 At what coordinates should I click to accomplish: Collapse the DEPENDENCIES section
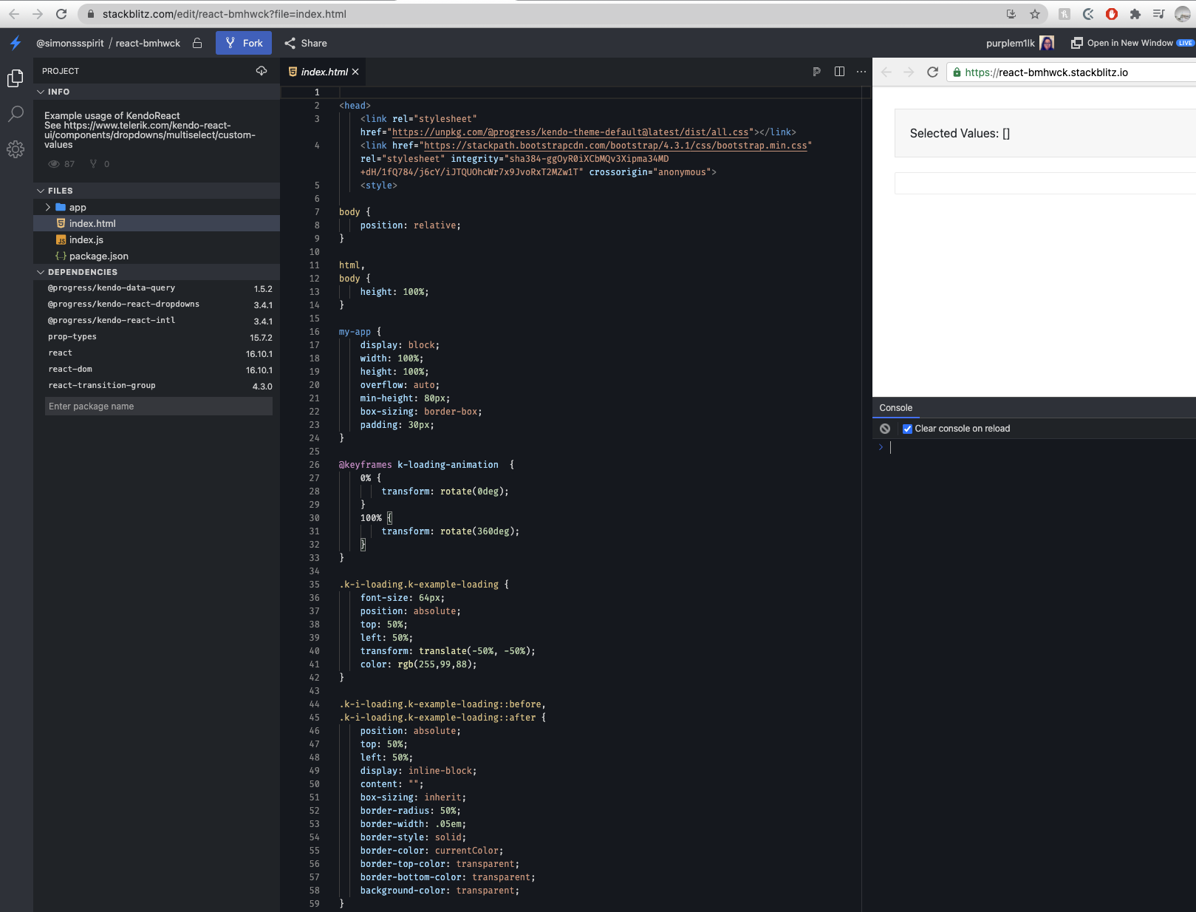(41, 272)
